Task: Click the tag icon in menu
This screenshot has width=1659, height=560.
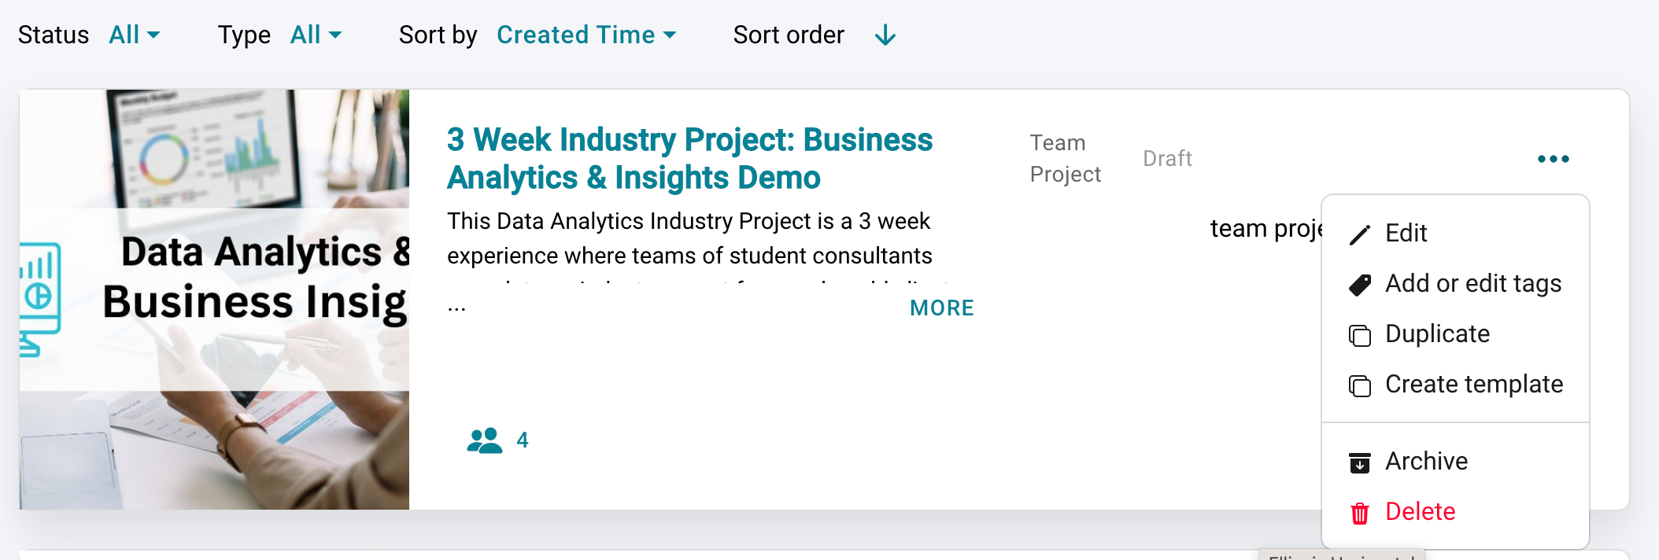Action: [1360, 285]
